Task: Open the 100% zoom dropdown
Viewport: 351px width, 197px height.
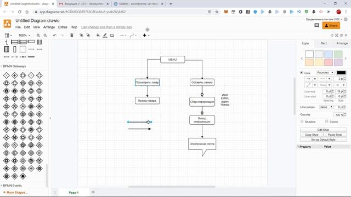Action: point(24,35)
